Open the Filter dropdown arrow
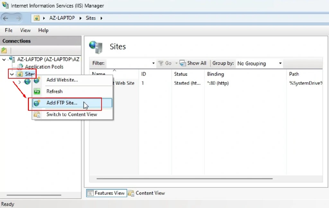 point(153,63)
